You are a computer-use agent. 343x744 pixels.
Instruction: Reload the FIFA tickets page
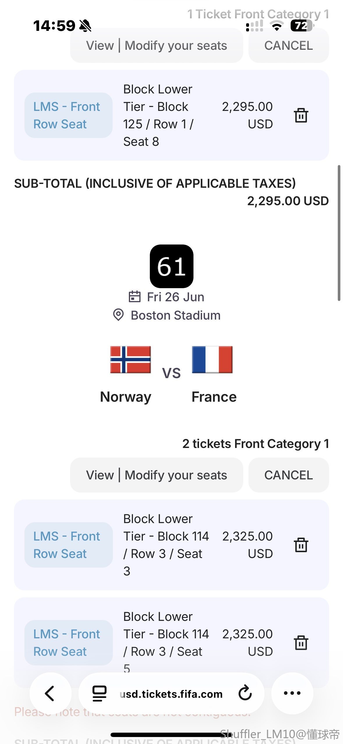point(245,693)
